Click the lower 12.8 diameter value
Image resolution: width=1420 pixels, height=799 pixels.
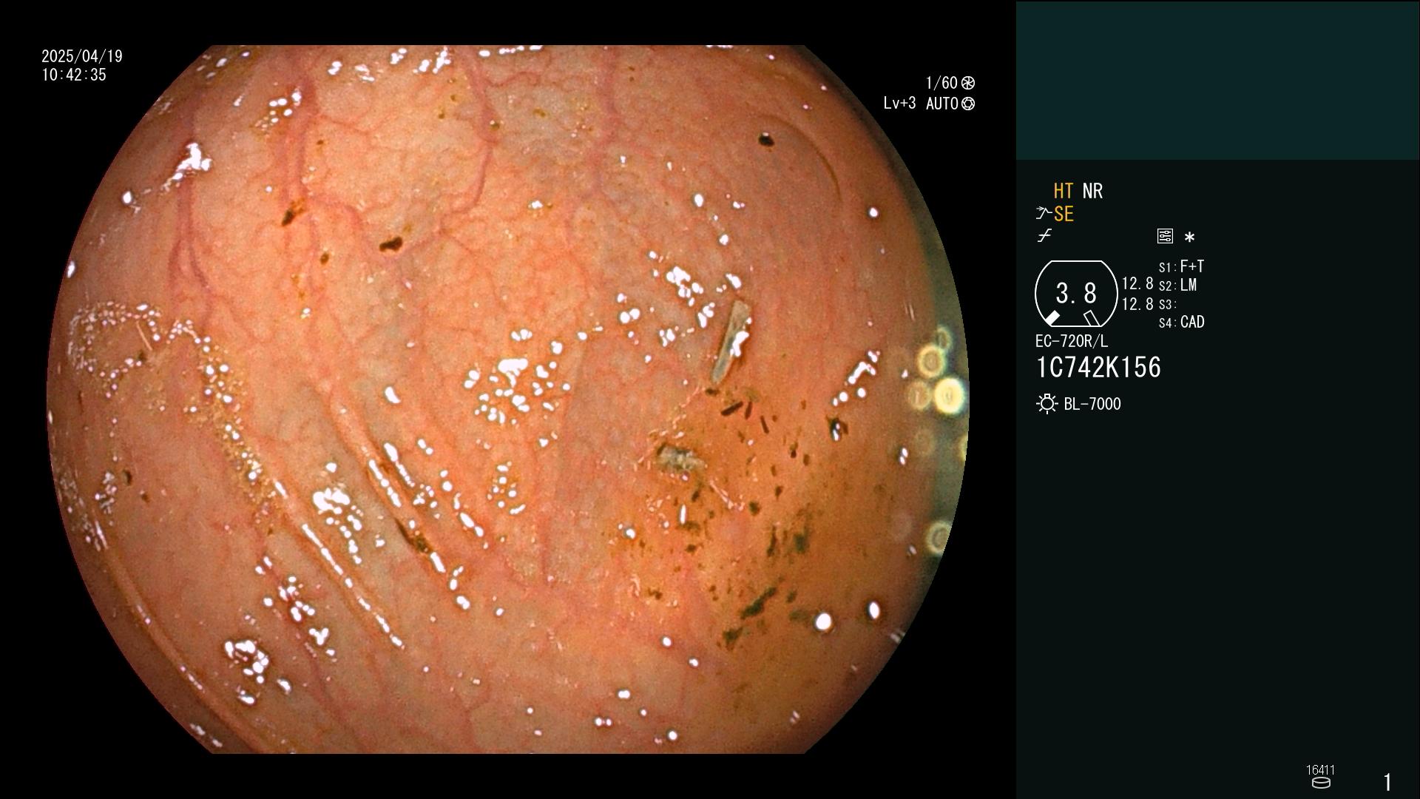point(1137,304)
